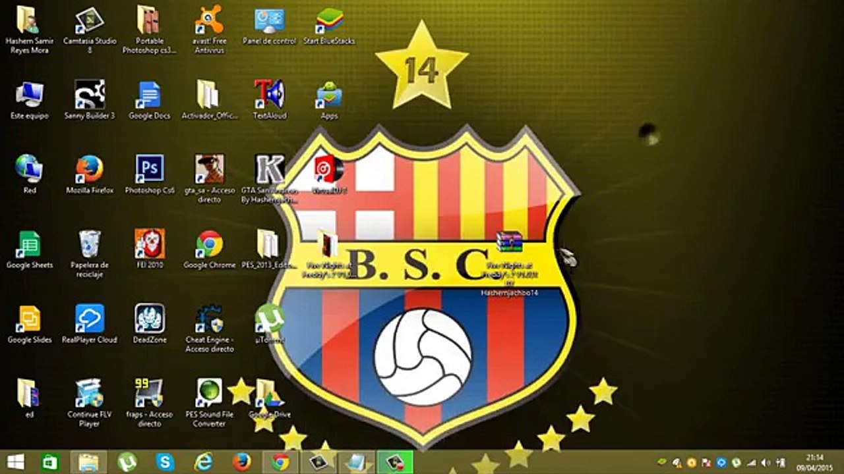Open BlueStacks Apps shortcut
Image resolution: width=844 pixels, height=474 pixels.
click(329, 100)
